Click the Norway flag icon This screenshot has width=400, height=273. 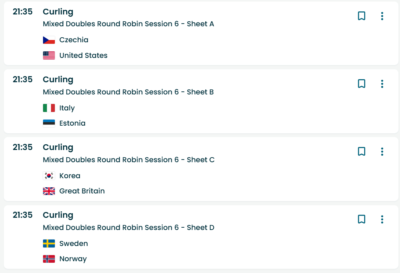point(49,259)
